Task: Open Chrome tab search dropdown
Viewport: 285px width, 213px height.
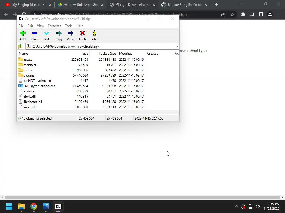Action: point(240,4)
